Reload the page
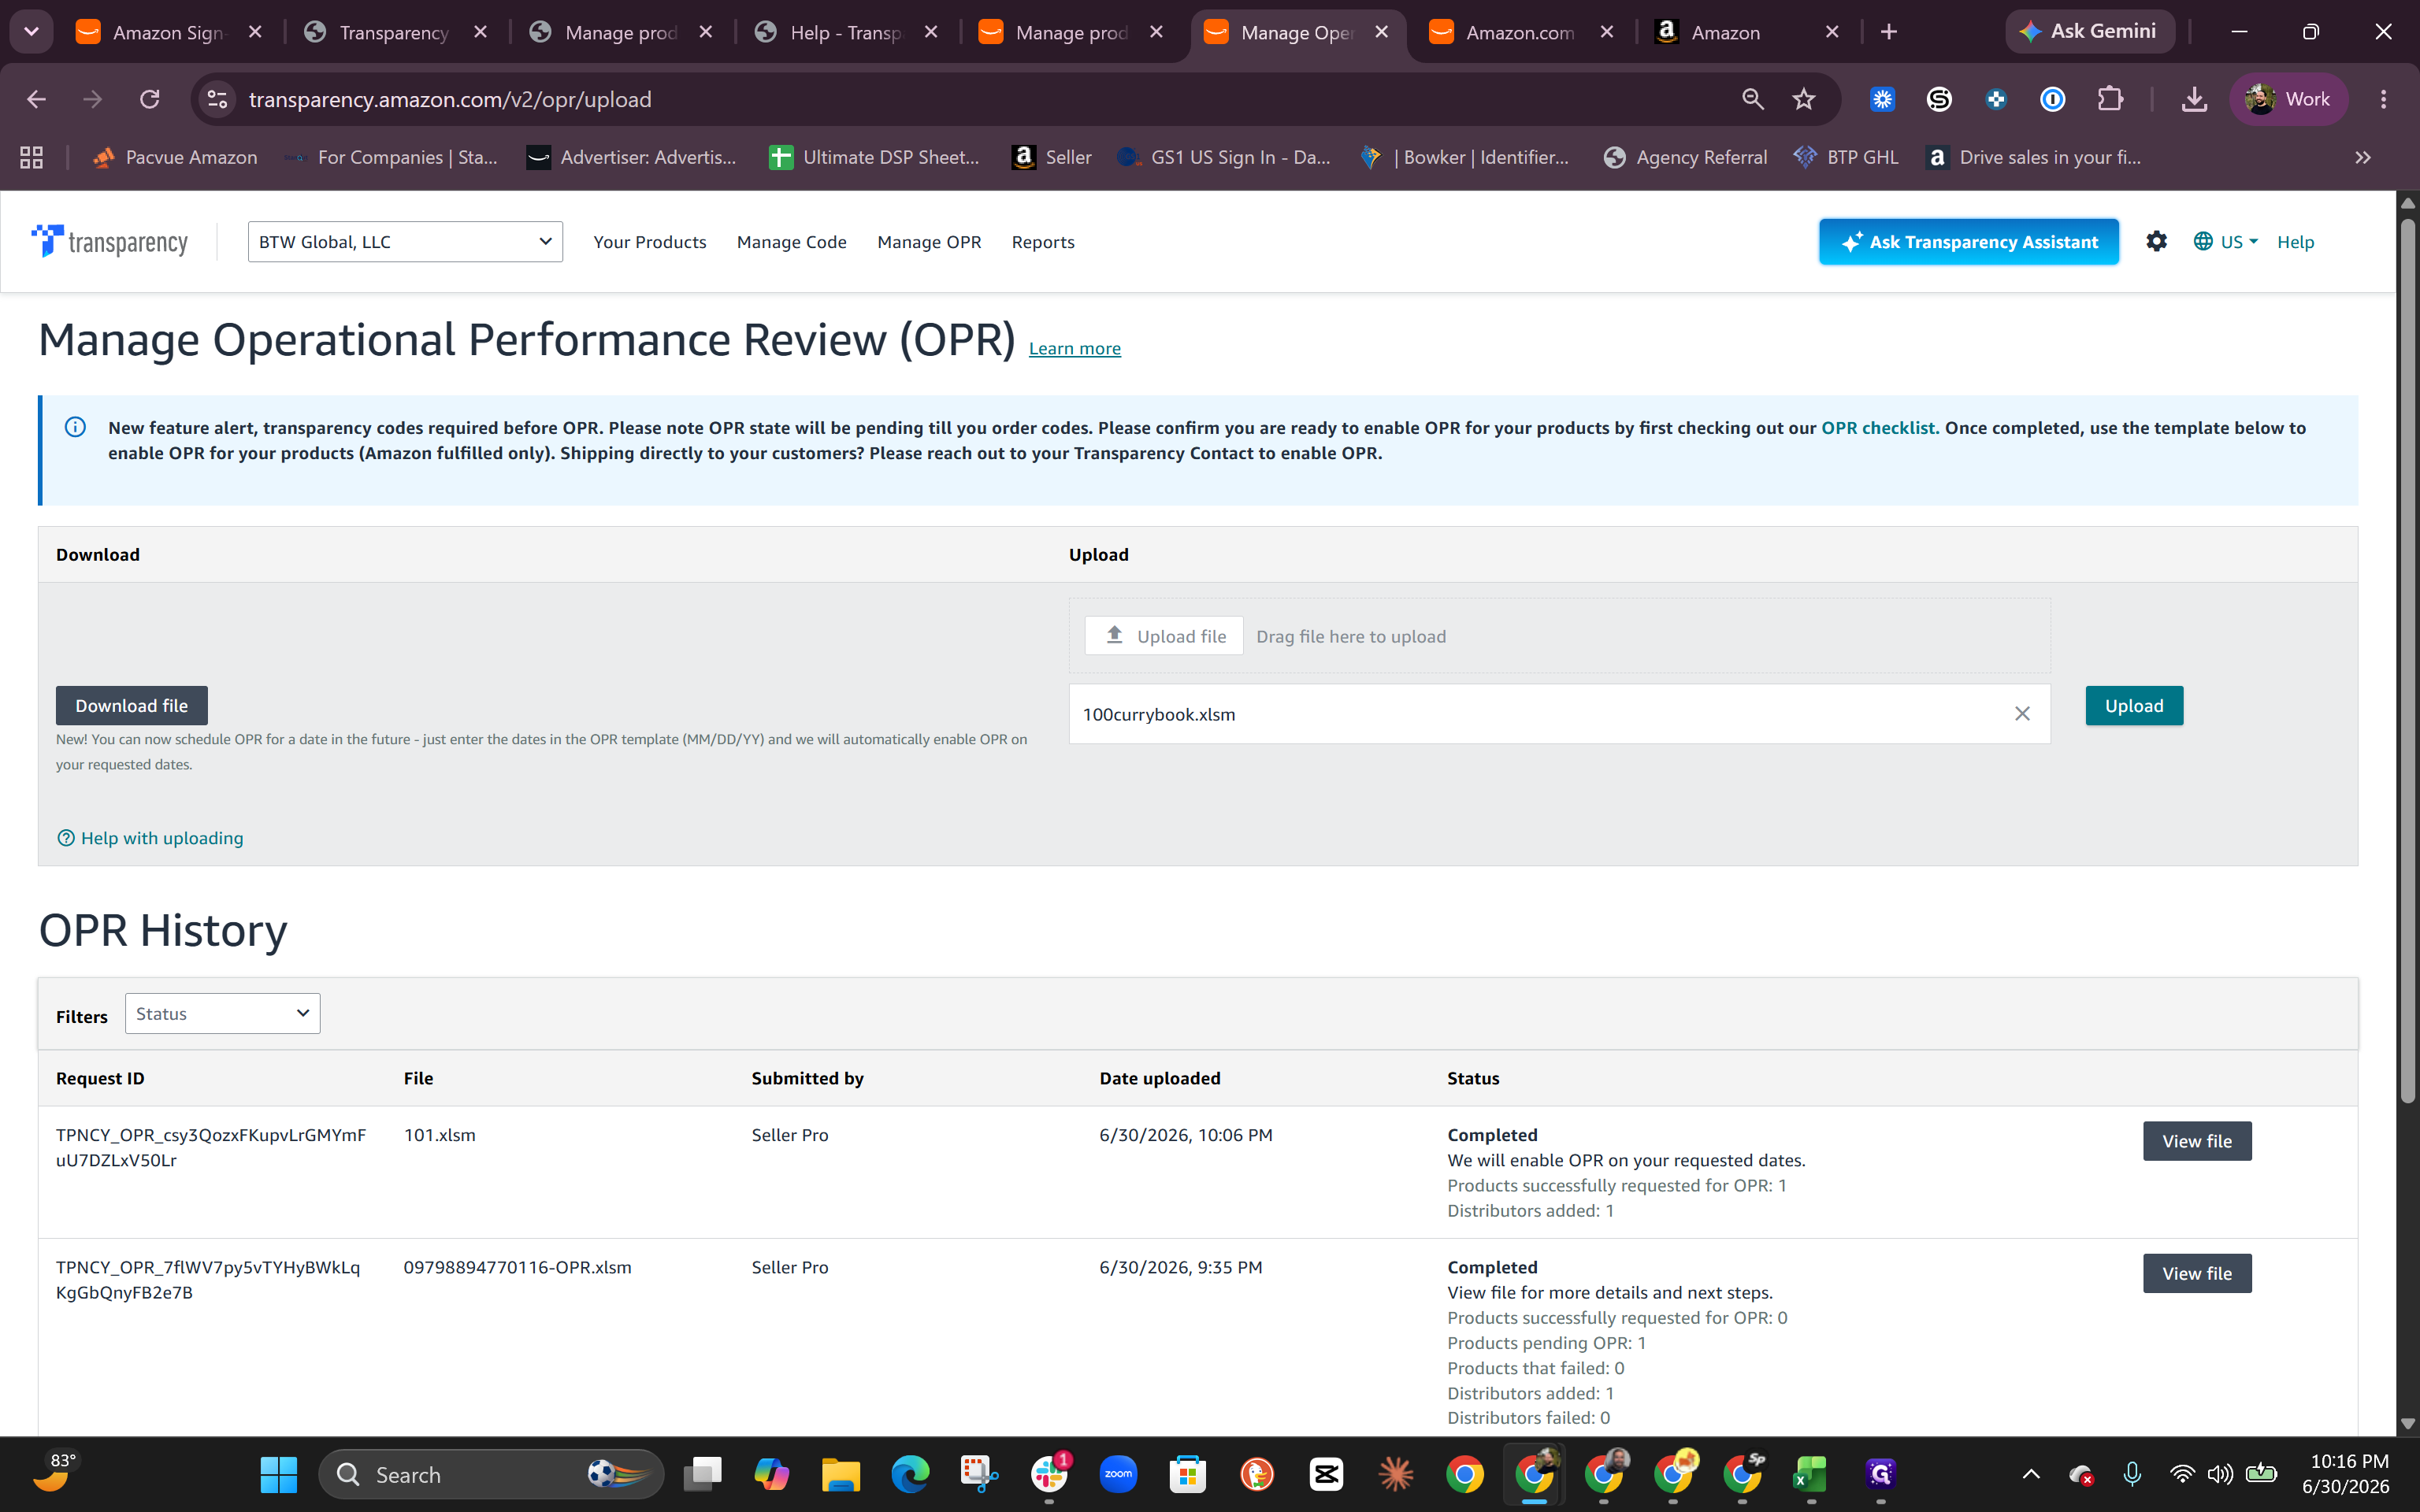Screen dimensions: 2420x1512 tap(149, 99)
